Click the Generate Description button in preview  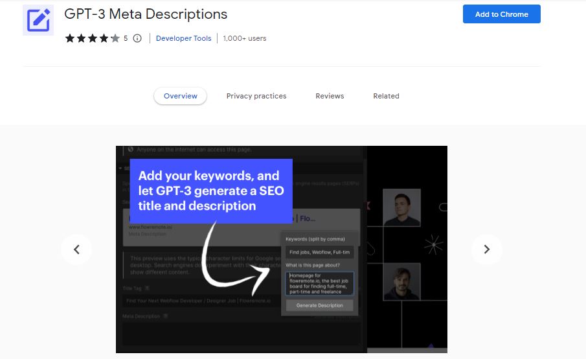319,305
